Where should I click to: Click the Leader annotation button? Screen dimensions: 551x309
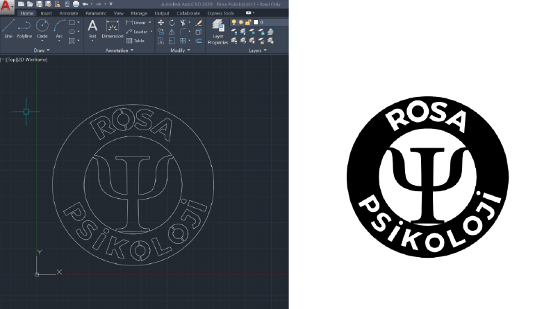tap(137, 32)
